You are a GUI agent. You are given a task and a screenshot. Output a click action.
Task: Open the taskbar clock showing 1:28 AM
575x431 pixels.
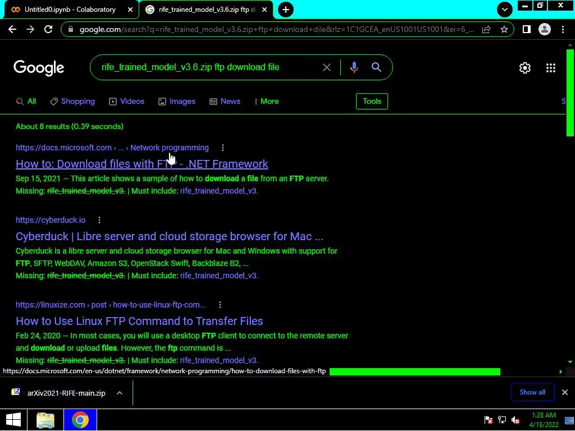click(x=544, y=420)
